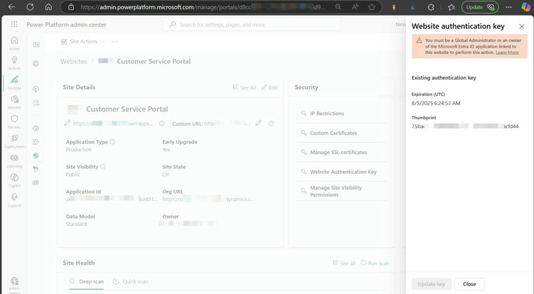Open the Licensing sidebar icon
Screen dimensions: 534x294
14,161
